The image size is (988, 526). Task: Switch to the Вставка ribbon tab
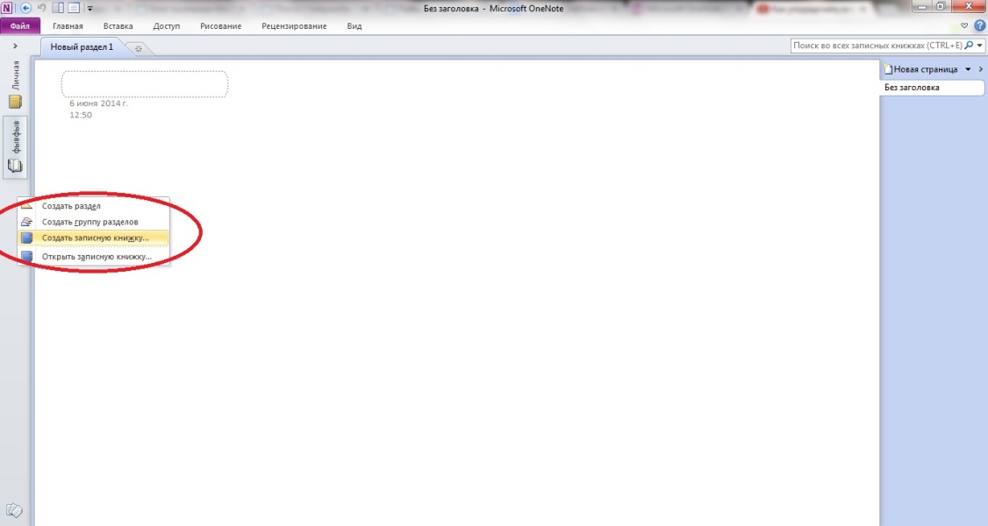click(118, 25)
